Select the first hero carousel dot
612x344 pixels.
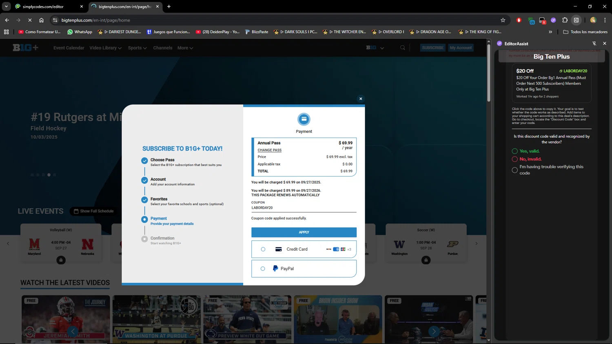click(32, 175)
